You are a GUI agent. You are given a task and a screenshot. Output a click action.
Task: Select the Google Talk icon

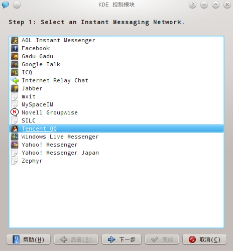[15, 65]
